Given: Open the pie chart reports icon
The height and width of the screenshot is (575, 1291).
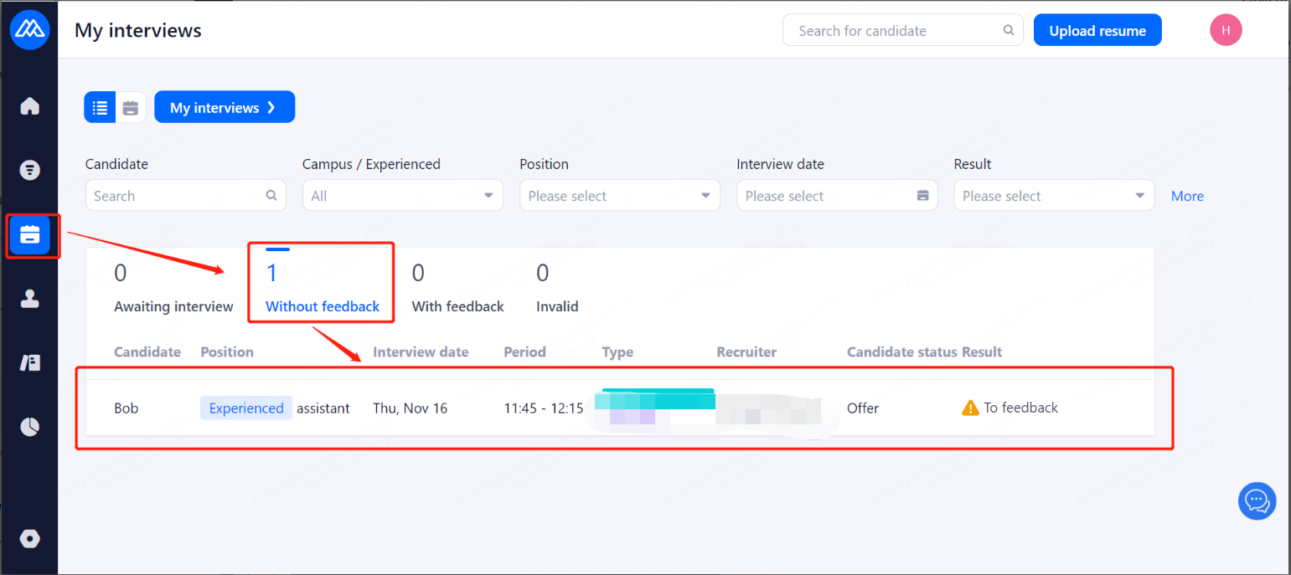Looking at the screenshot, I should coord(30,427).
